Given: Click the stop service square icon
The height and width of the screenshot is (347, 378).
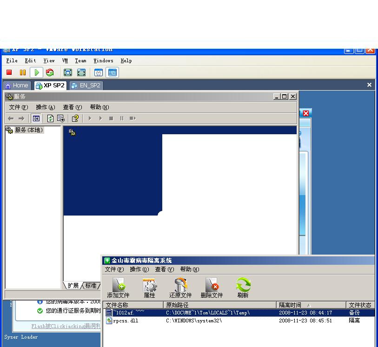Looking at the screenshot, I should tap(111, 118).
